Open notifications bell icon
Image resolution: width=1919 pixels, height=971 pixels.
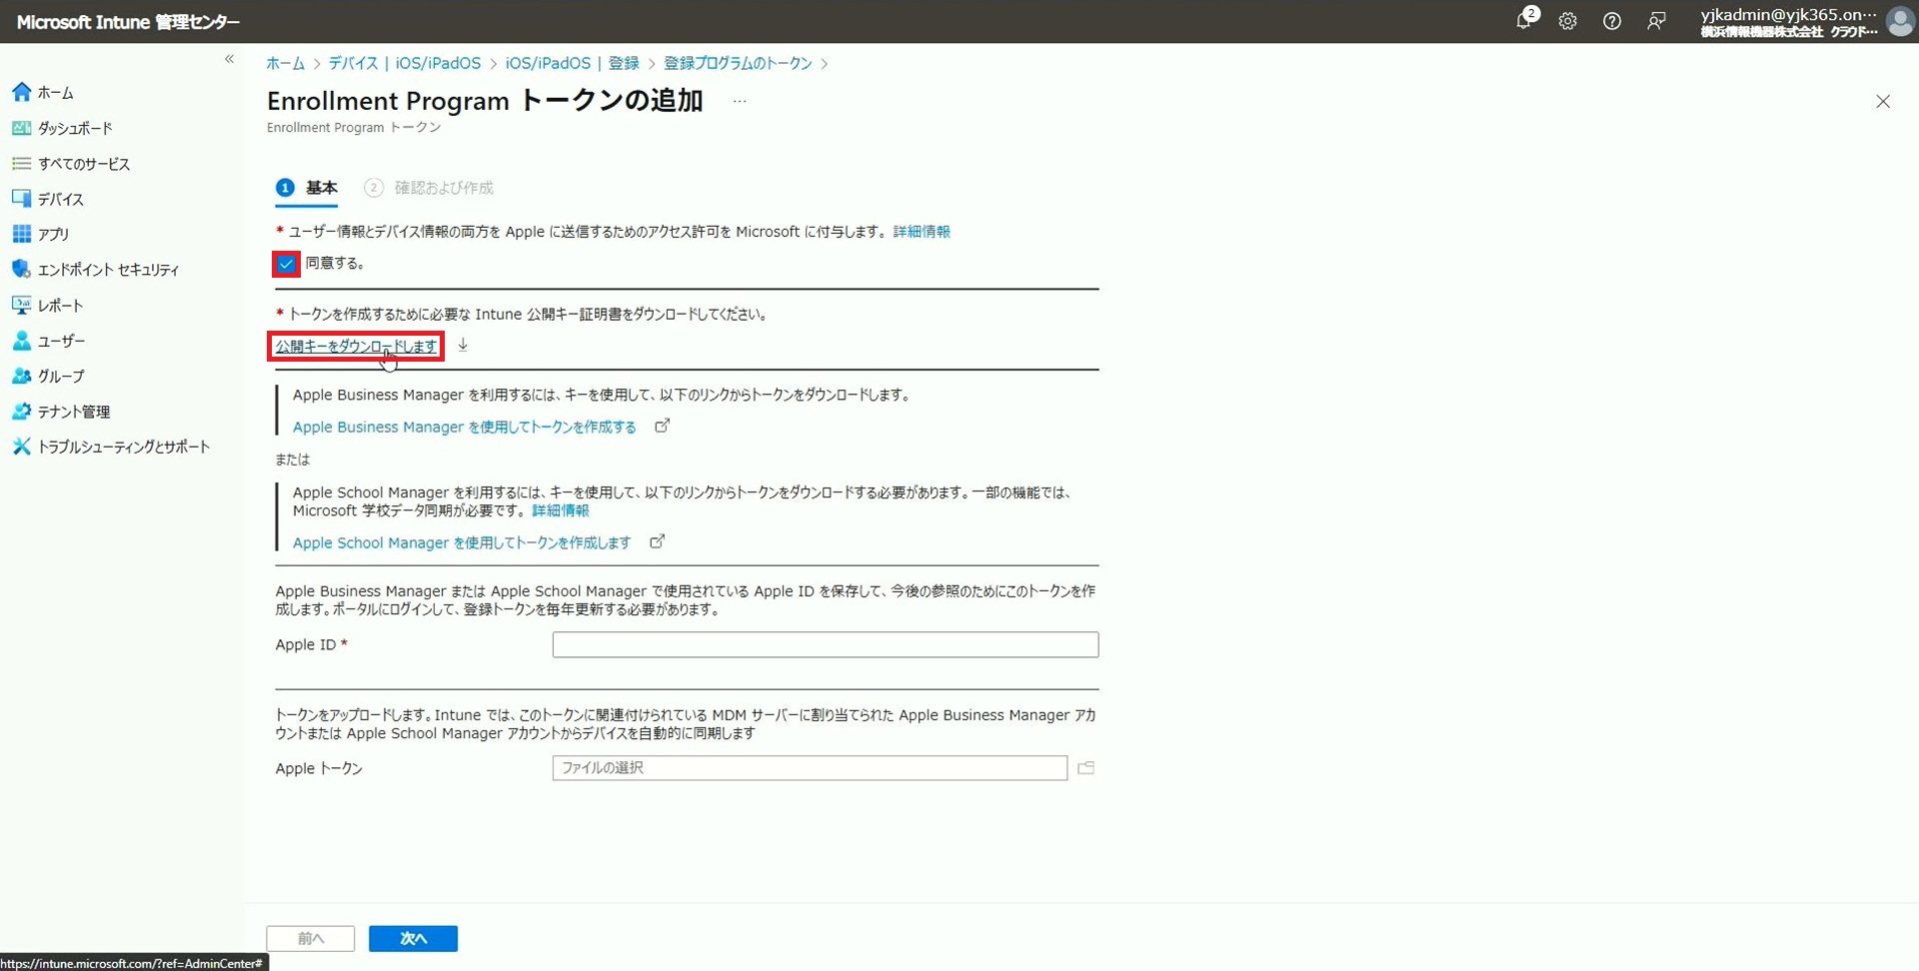pos(1524,20)
